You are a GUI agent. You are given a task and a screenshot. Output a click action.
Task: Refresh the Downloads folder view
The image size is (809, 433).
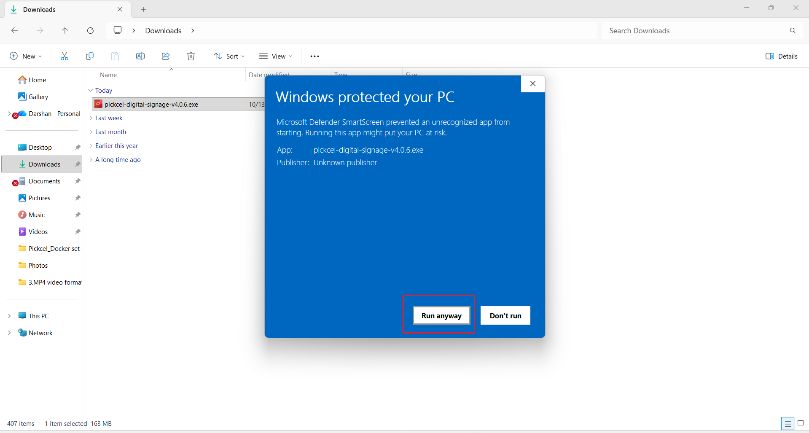90,30
